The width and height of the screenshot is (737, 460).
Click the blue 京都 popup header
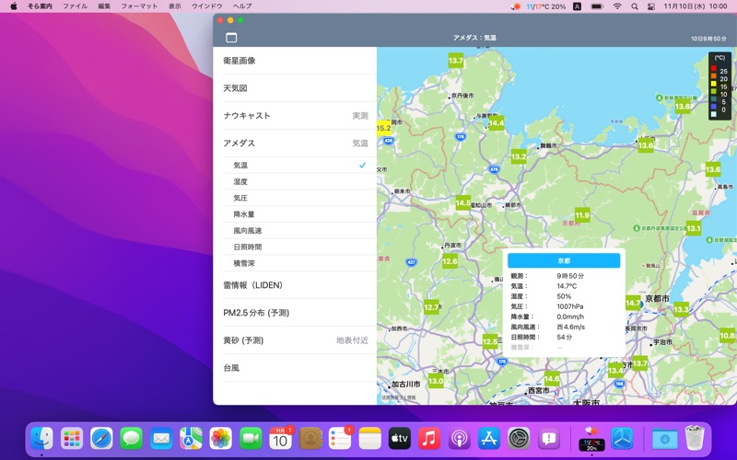coord(564,261)
